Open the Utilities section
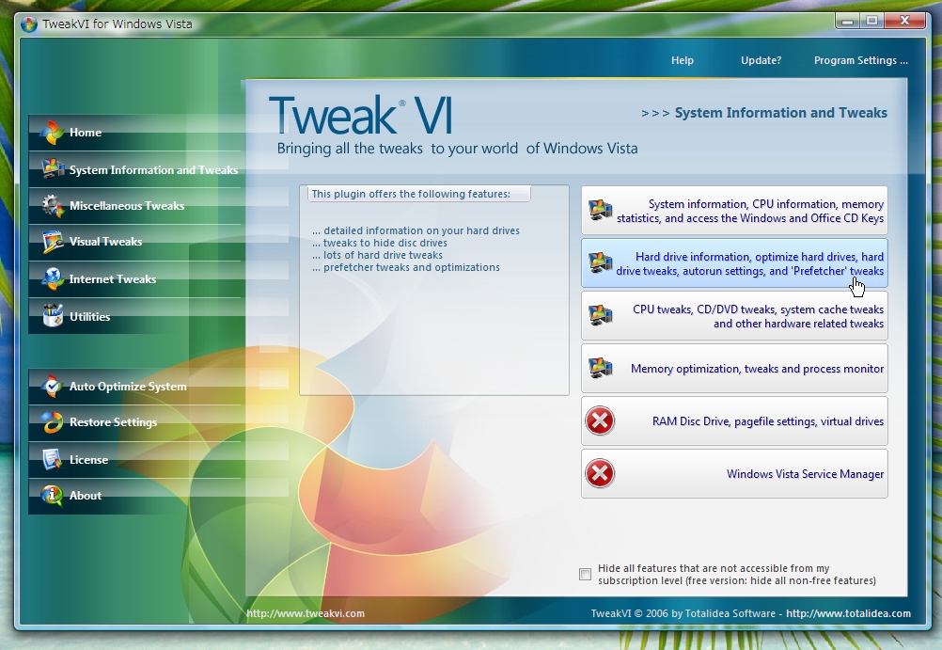 tap(134, 316)
